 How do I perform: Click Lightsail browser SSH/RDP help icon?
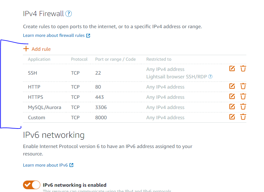[x=211, y=76]
